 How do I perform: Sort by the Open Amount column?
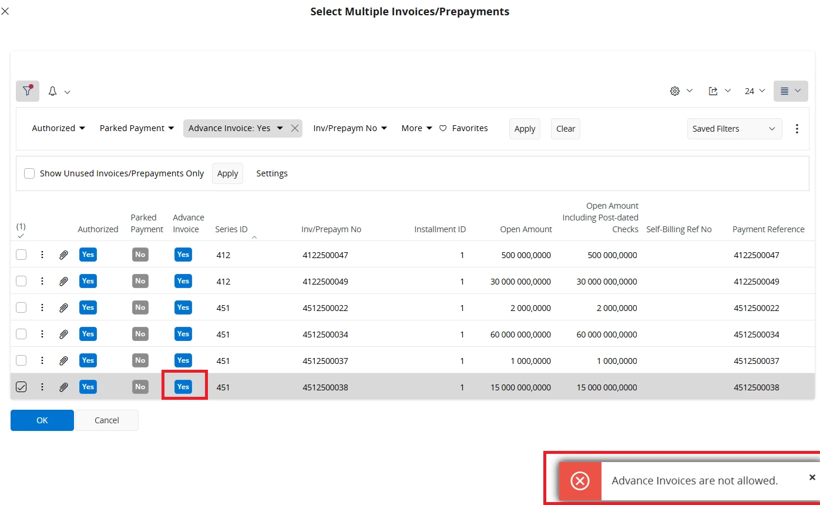(526, 229)
